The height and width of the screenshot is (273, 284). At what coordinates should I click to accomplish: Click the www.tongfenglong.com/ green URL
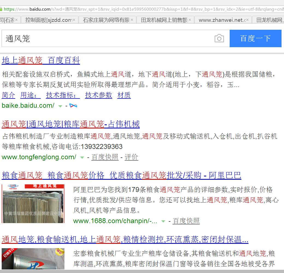[x=39, y=157]
